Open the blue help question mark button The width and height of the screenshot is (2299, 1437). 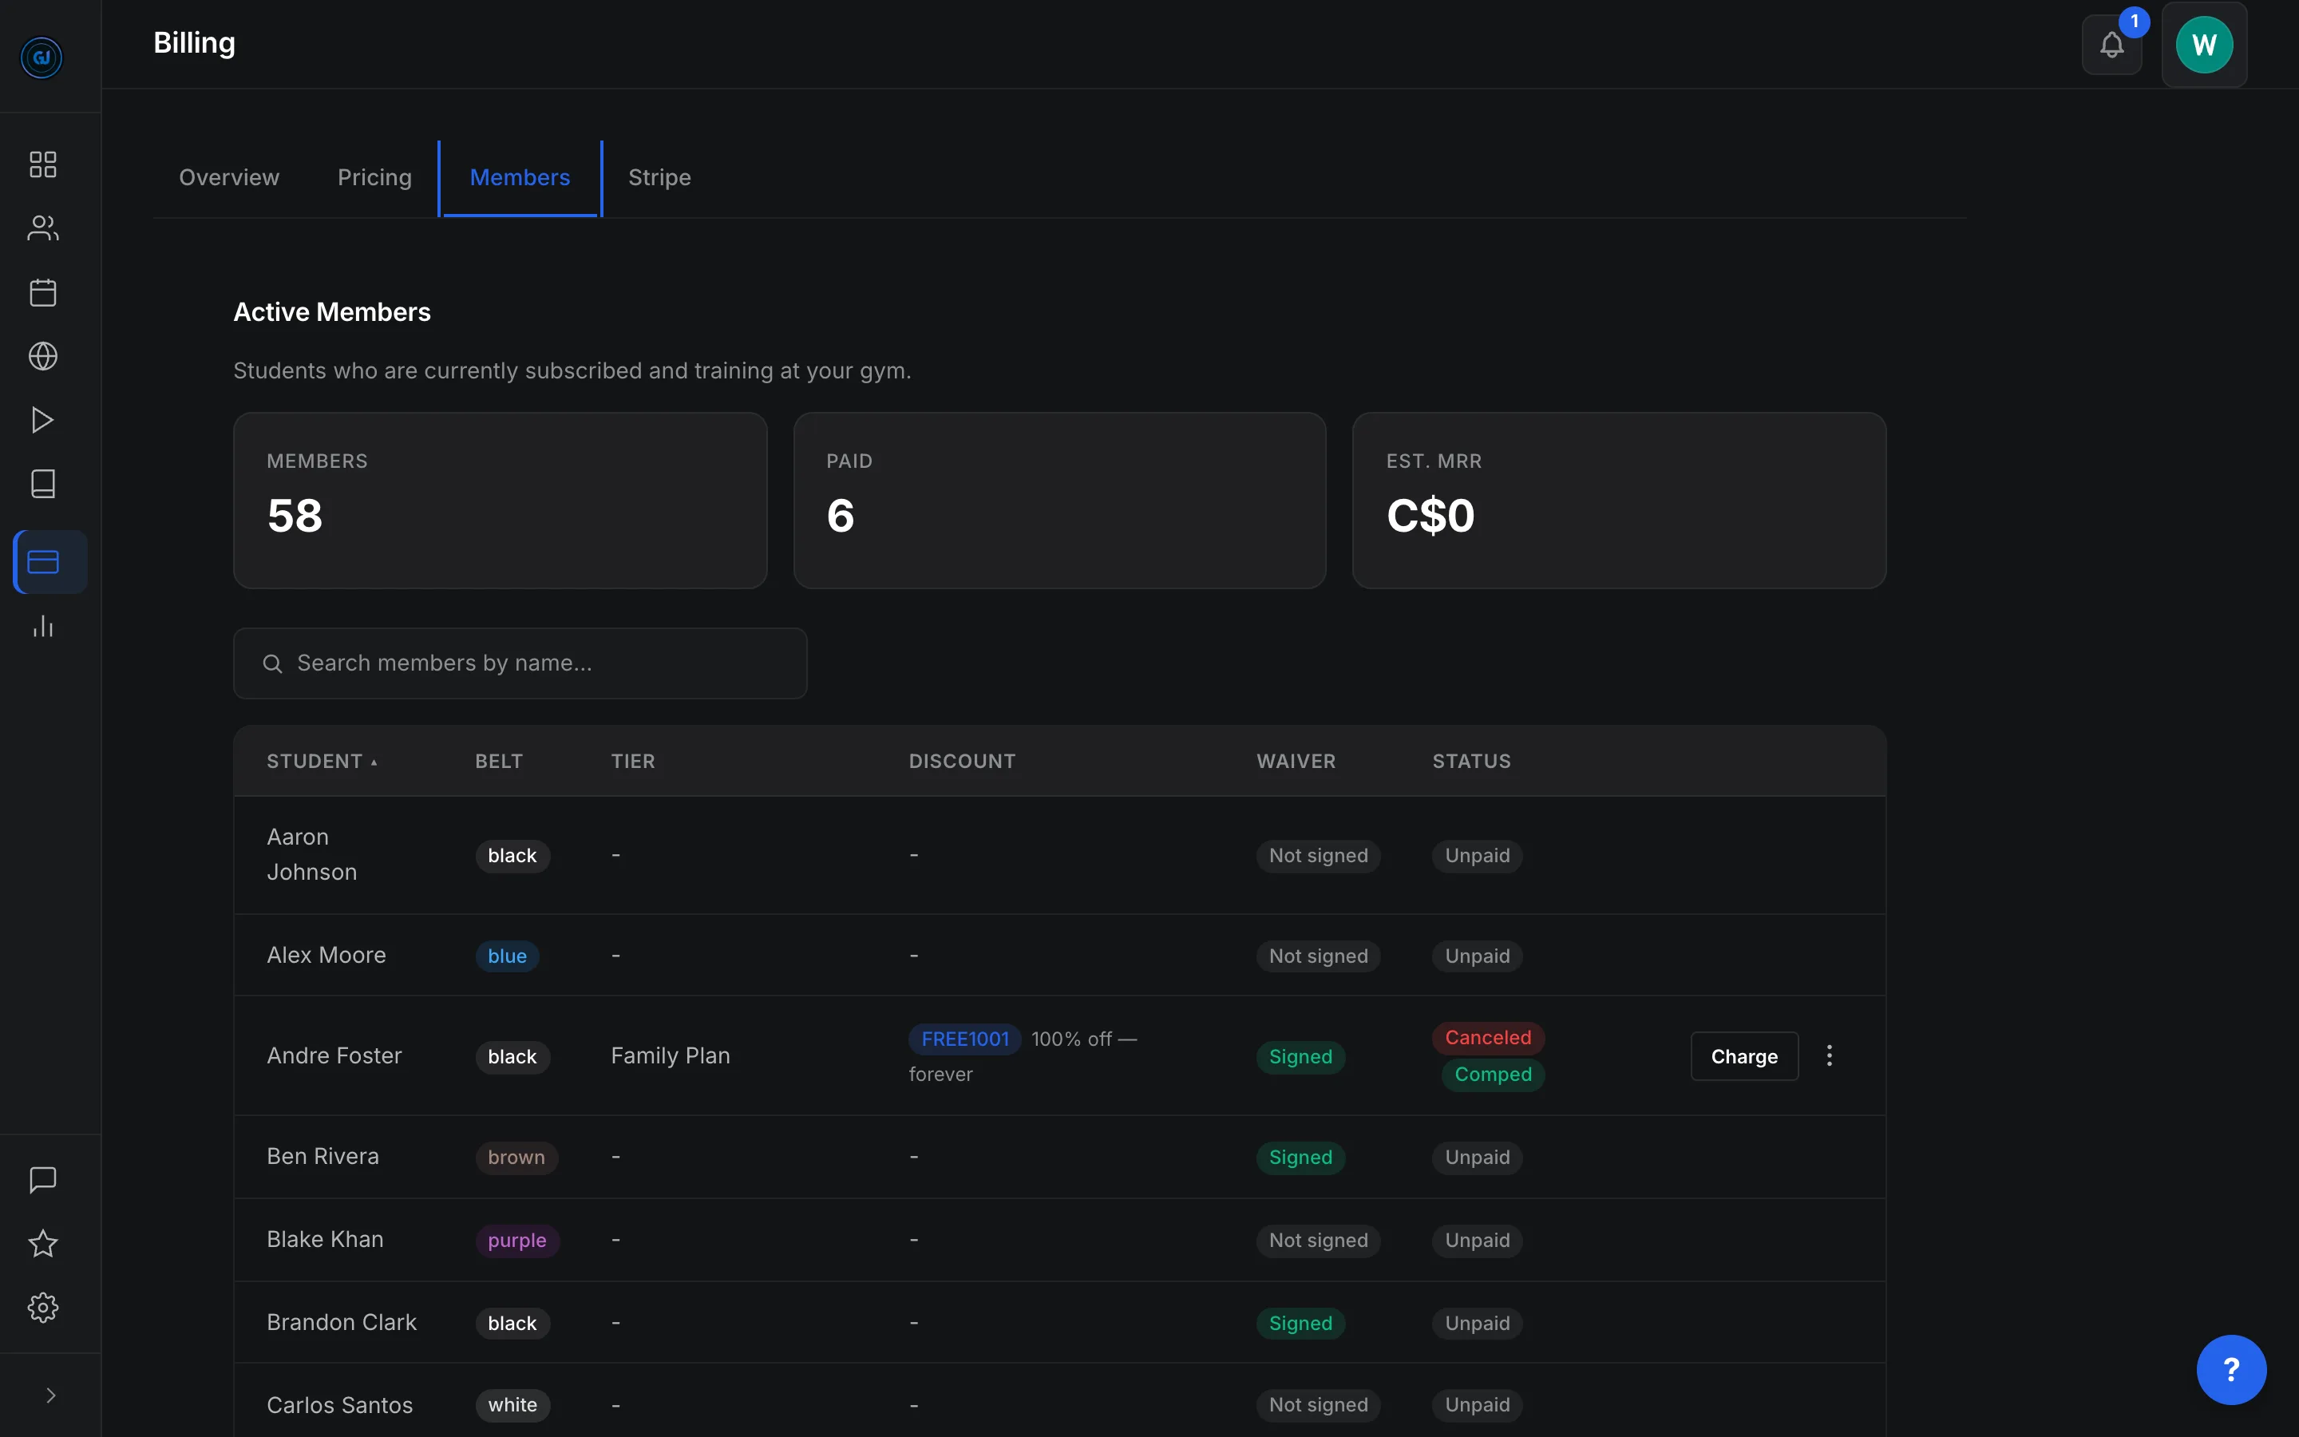(2232, 1369)
